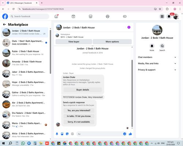Screen dimensions: 183x146
Task: Open a new browser tab
Action: pos(42,3)
